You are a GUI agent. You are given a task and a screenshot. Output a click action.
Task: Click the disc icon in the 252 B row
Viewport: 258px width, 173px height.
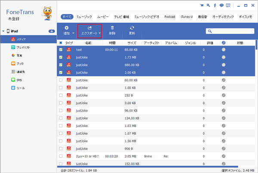224,95
